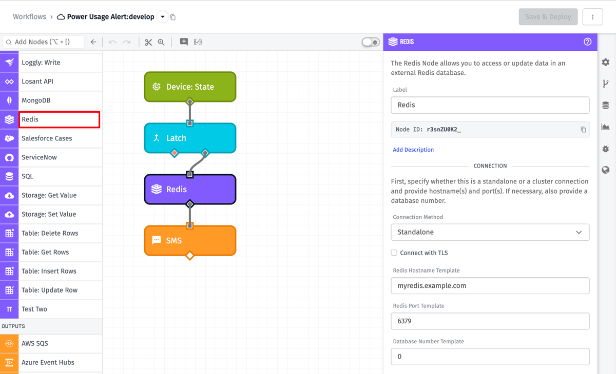Open Redis node help question icon
The height and width of the screenshot is (374, 616).
588,42
